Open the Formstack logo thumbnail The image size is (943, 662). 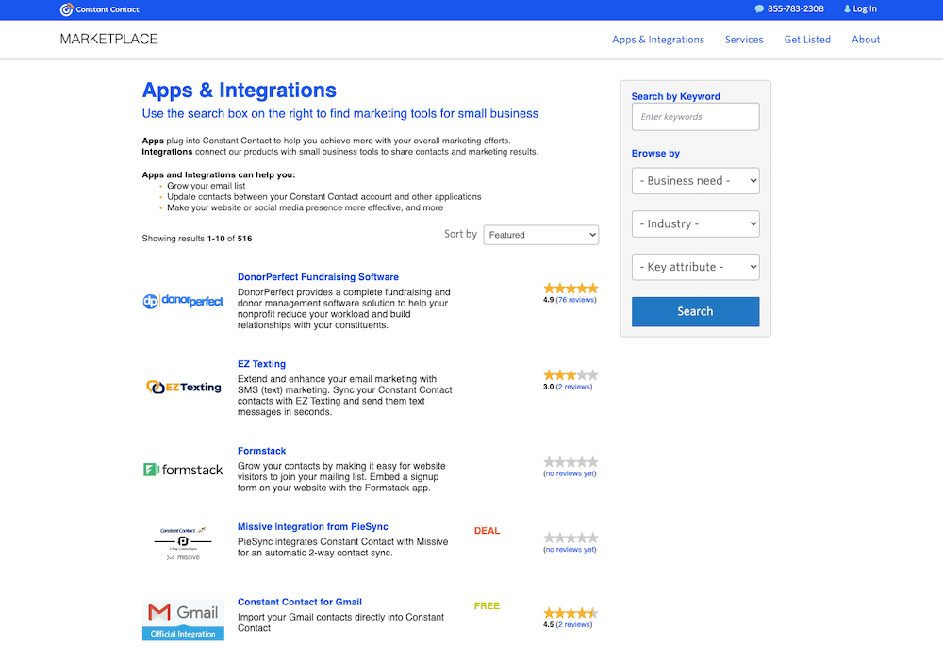[x=183, y=470]
